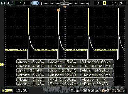Viewport: 128px width, 94px height.
Task: Click the Vpp= 51.6V measurement field
Action: pyautogui.click(x=30, y=71)
